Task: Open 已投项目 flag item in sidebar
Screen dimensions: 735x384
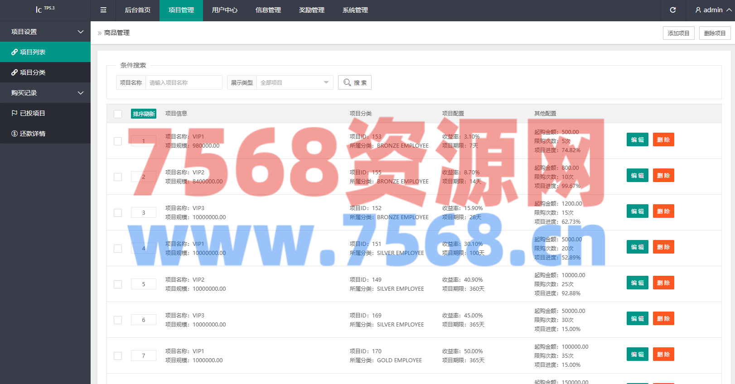Action: tap(45, 113)
